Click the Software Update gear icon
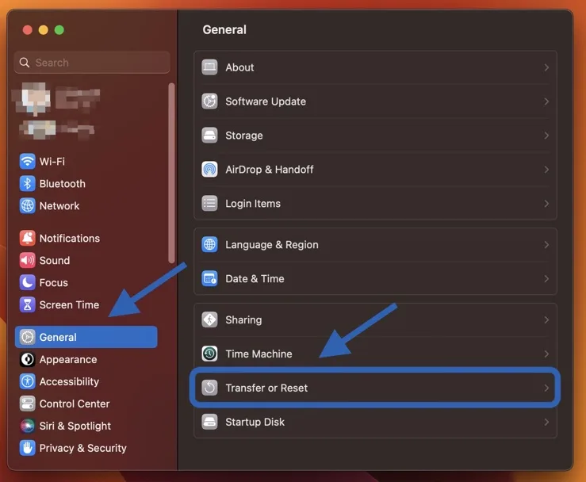 209,101
